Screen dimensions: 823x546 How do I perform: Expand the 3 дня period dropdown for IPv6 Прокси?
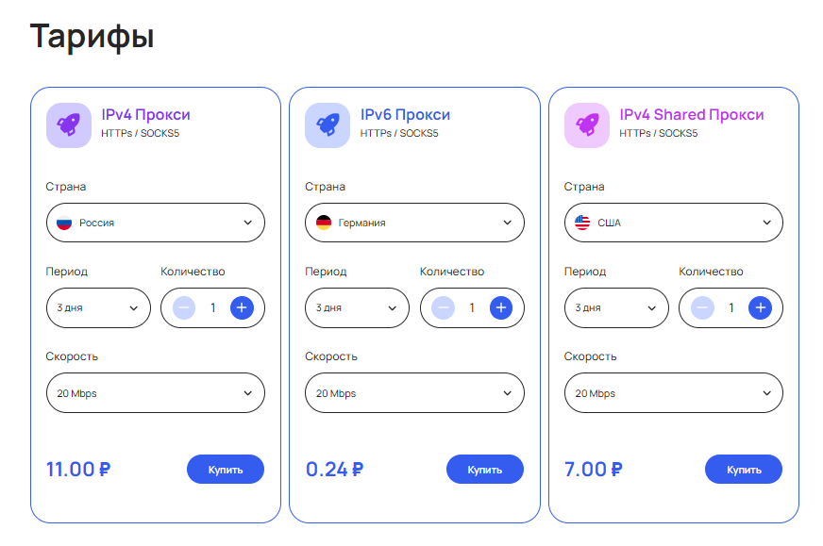357,307
